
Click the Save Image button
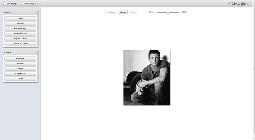(30, 4)
